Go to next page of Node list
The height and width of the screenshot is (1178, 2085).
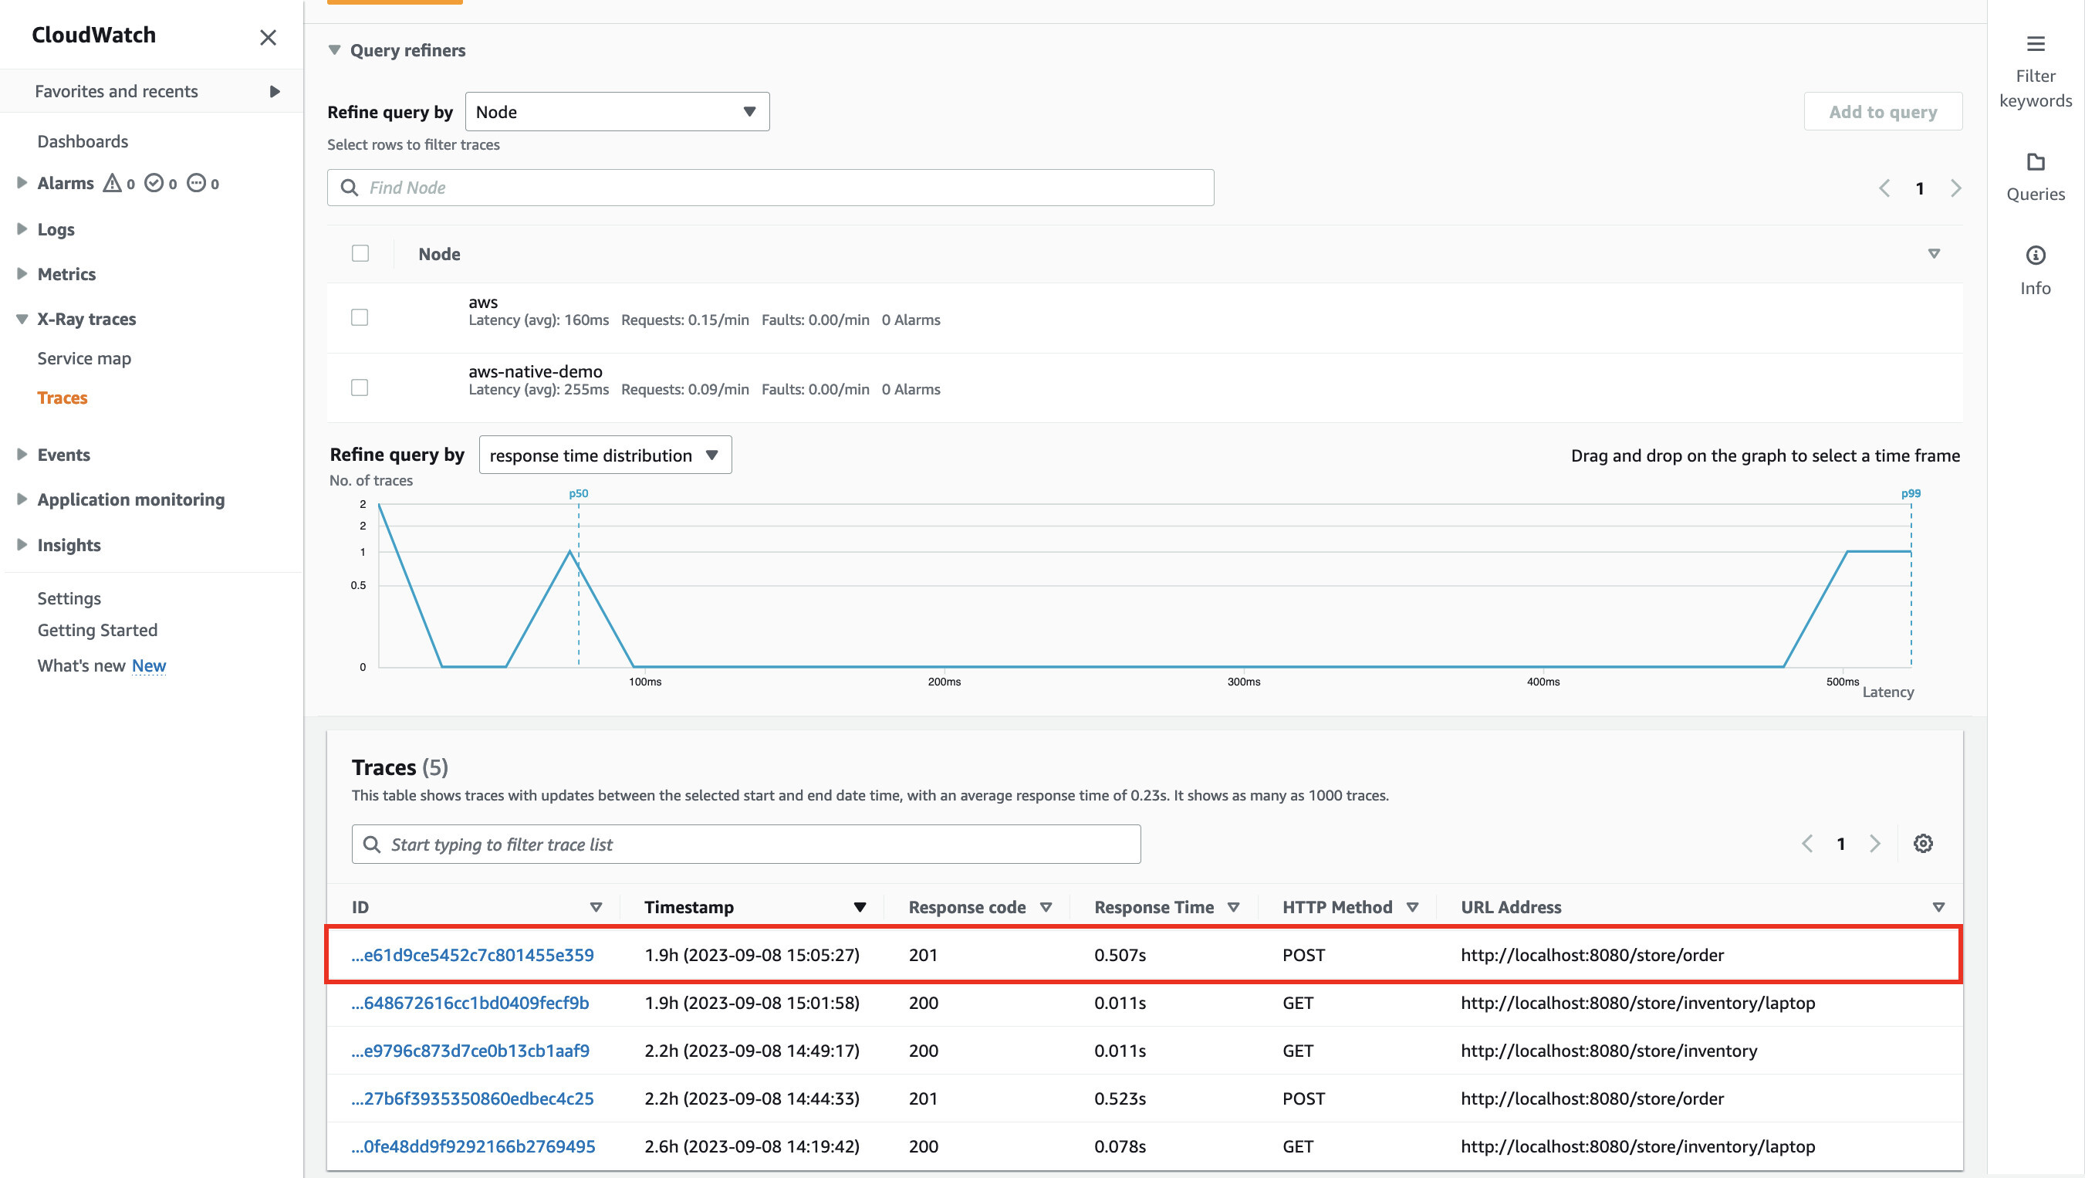pos(1955,188)
